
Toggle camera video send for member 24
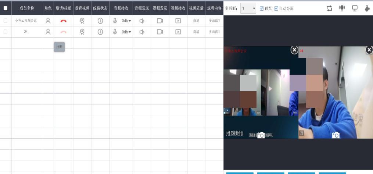160,32
